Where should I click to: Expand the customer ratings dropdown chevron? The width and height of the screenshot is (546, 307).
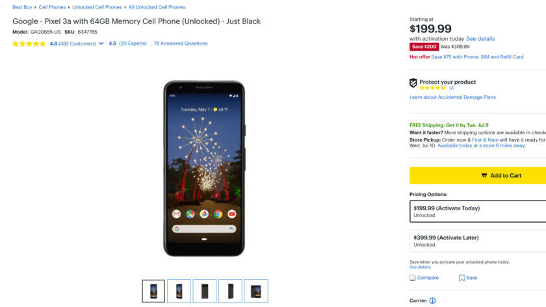click(x=101, y=43)
